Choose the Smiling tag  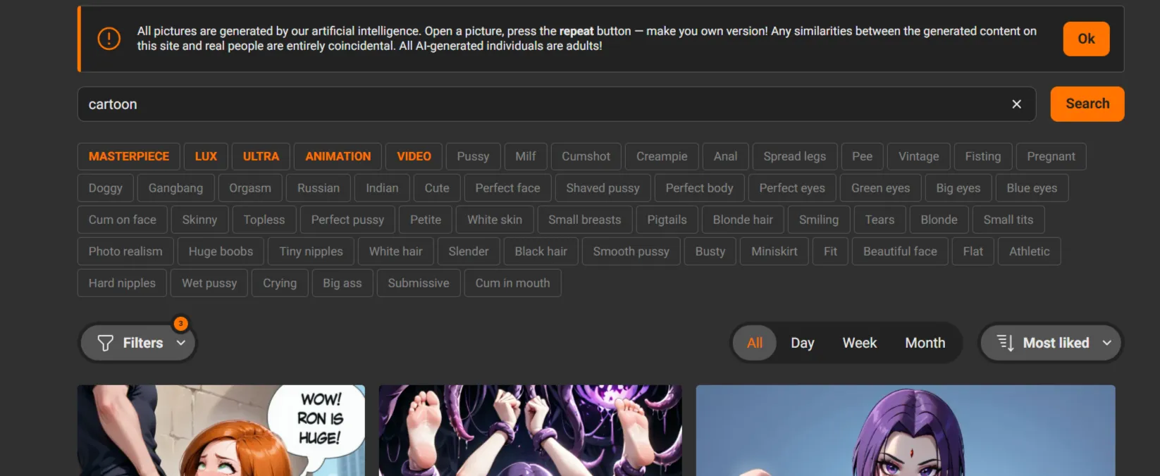click(x=819, y=220)
